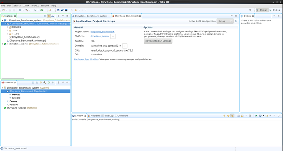Image resolution: width=283 pixels, height=151 pixels.
Task: Click the hammer Build icon in main toolbar
Action: tap(27, 10)
